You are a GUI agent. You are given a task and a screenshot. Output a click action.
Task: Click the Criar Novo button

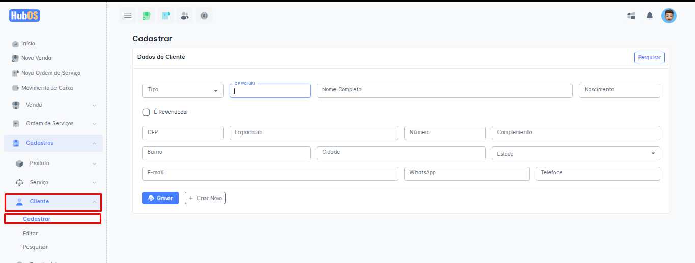[x=205, y=198]
